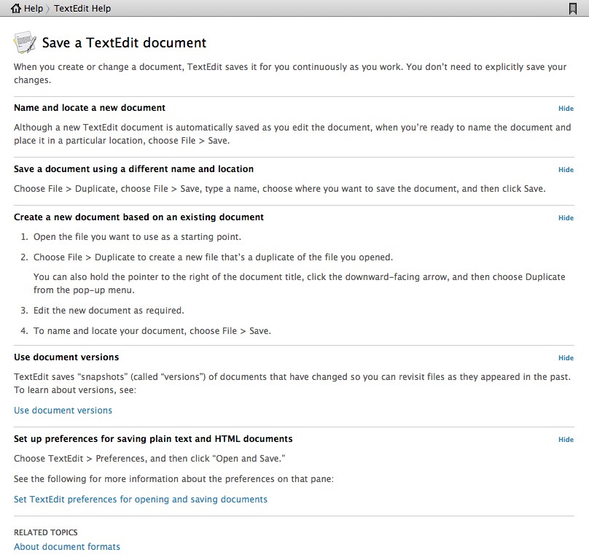Click the "RELATED TOPICS" label
Screen dimensions: 589x555
46,532
